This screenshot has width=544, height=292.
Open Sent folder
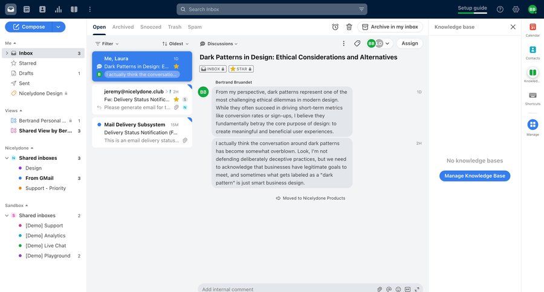[44, 83]
